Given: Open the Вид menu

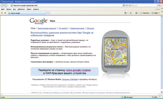Looking at the screenshot, I should (x=15, y=9).
